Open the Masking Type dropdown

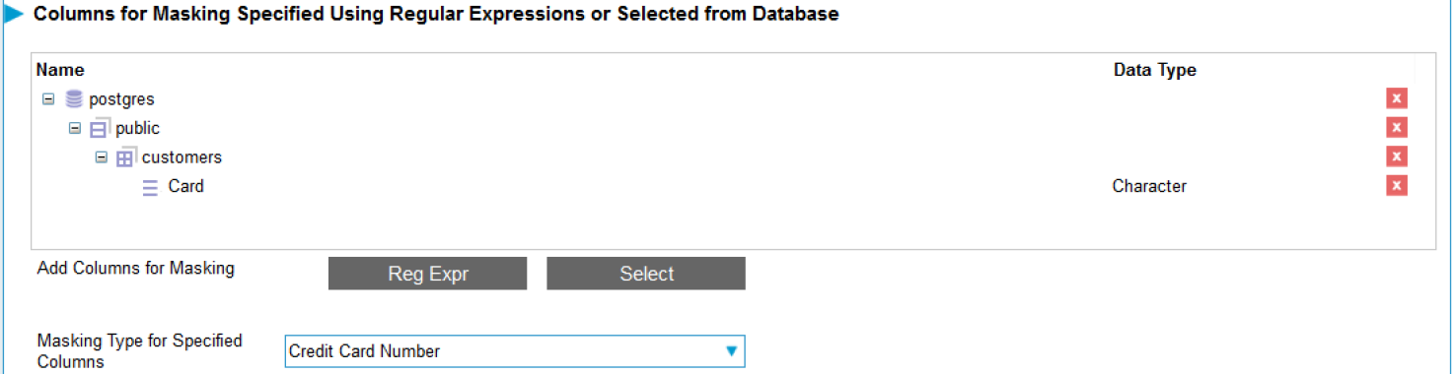click(x=515, y=351)
